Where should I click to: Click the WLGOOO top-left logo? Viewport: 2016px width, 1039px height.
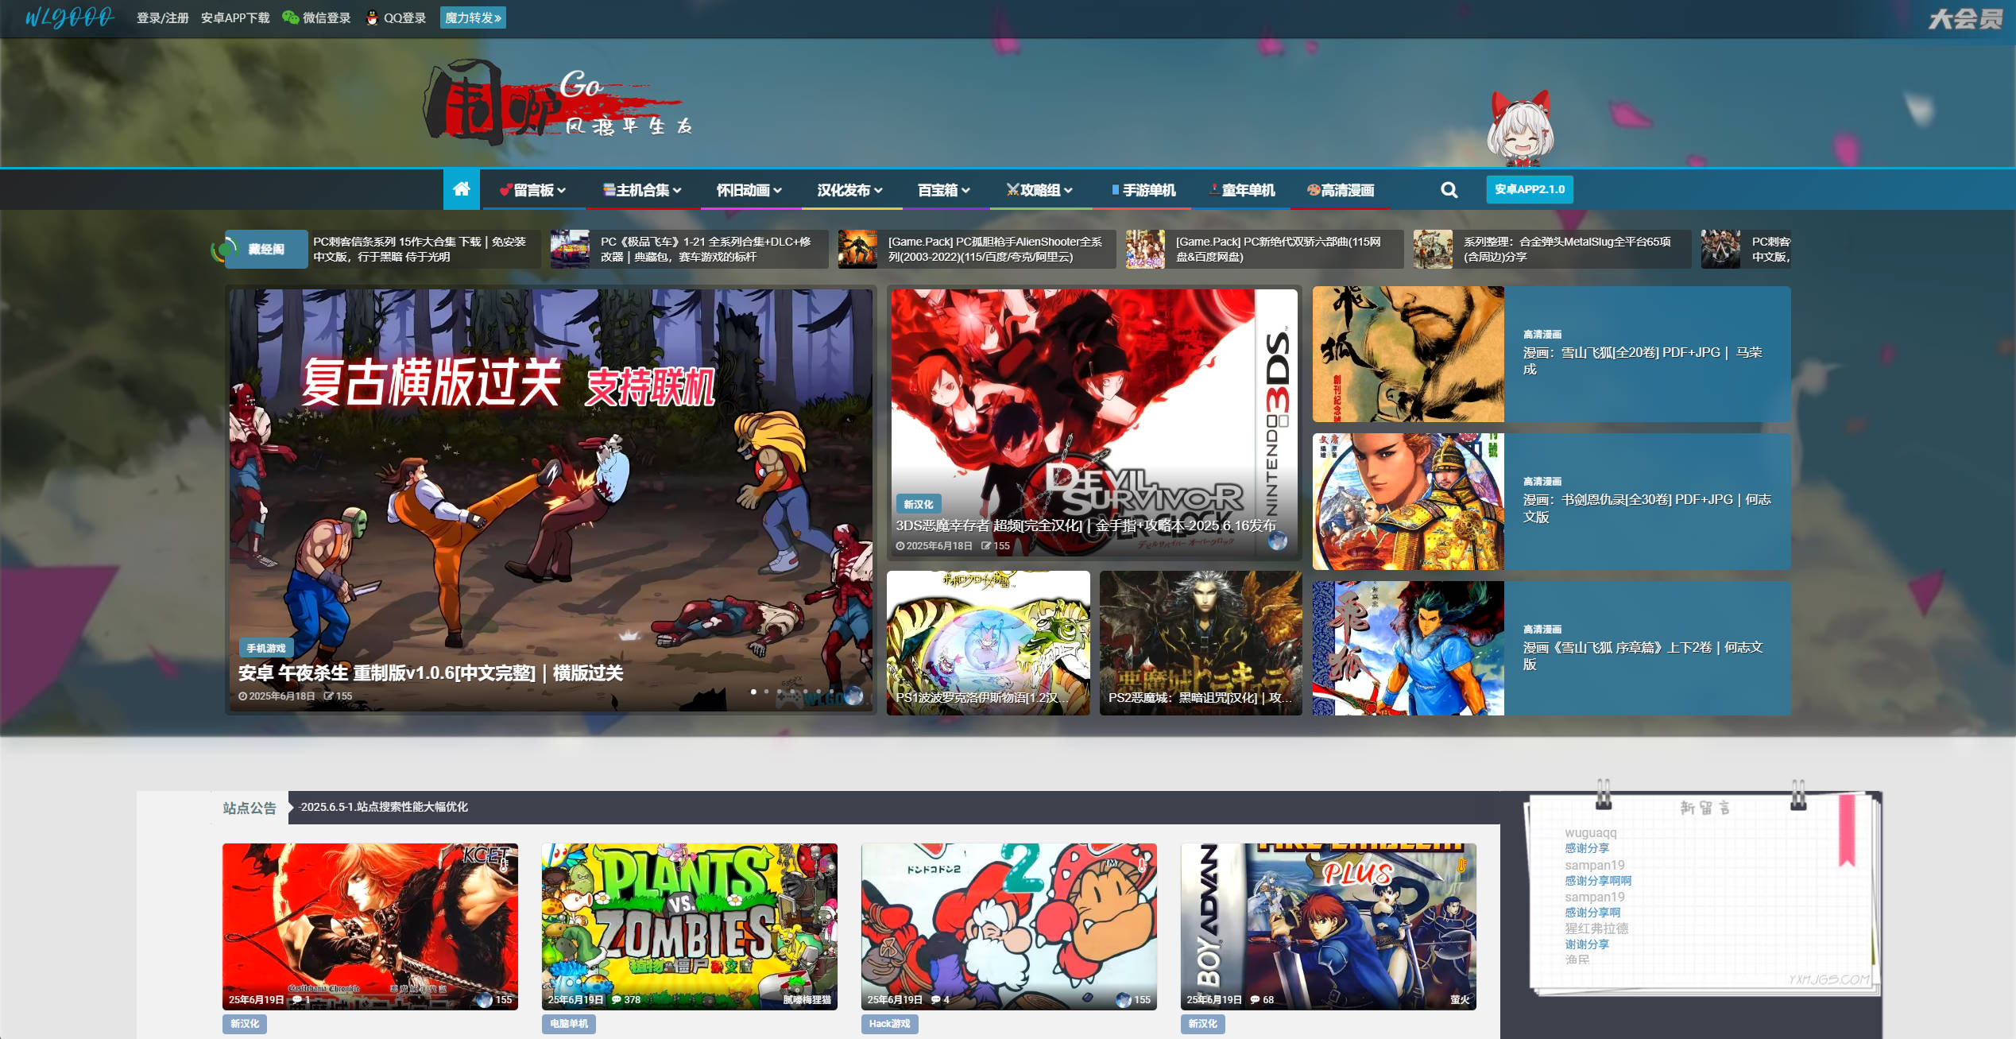[70, 17]
